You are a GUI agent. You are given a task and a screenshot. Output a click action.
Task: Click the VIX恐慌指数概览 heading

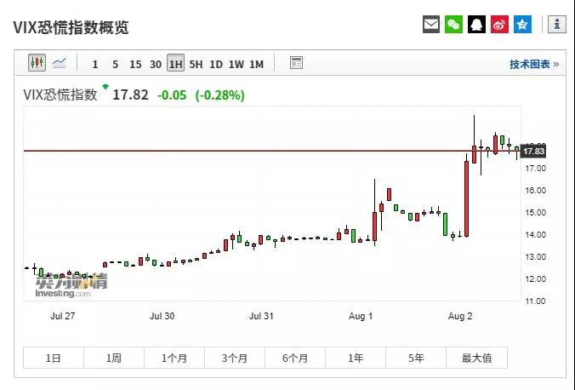(71, 27)
